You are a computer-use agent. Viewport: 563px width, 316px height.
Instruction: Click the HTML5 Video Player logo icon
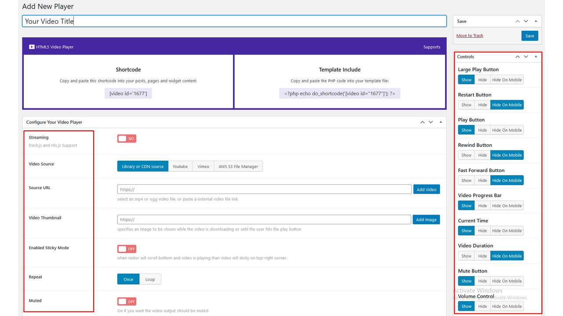tap(32, 47)
